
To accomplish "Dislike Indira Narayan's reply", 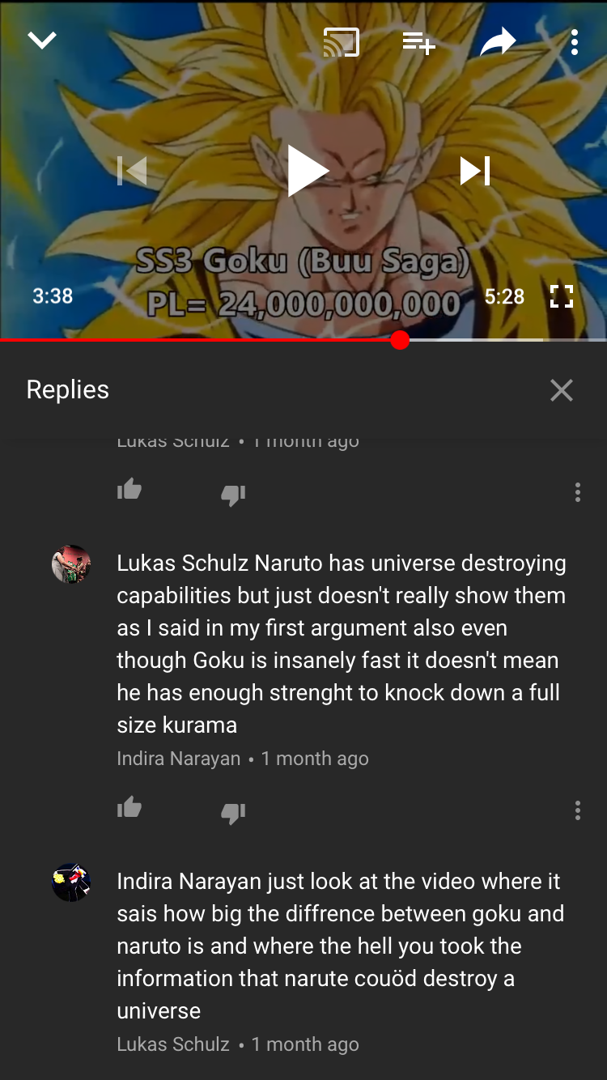I will point(233,813).
